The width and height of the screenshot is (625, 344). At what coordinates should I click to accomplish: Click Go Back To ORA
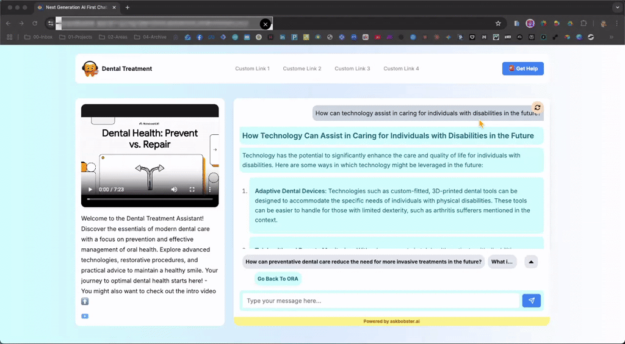tap(278, 279)
